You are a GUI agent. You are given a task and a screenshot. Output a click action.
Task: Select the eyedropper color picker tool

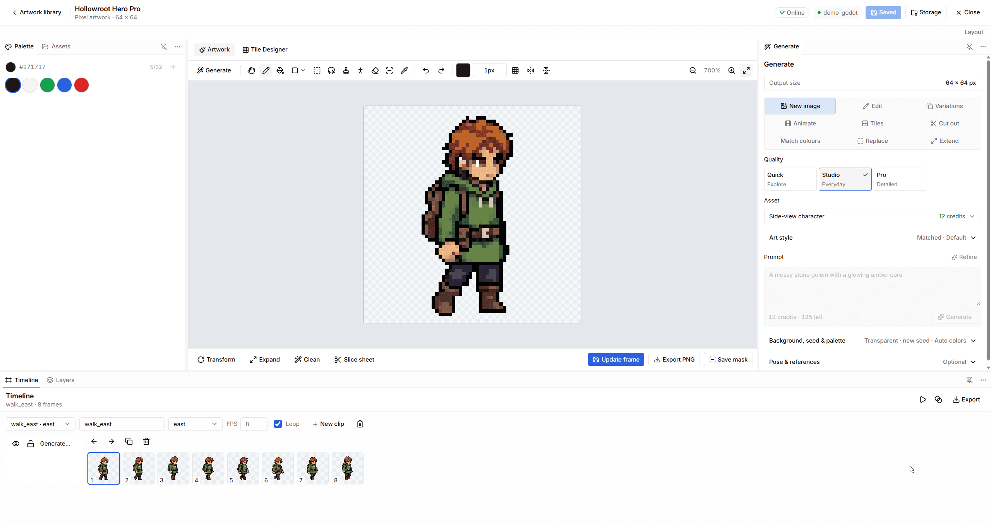404,70
